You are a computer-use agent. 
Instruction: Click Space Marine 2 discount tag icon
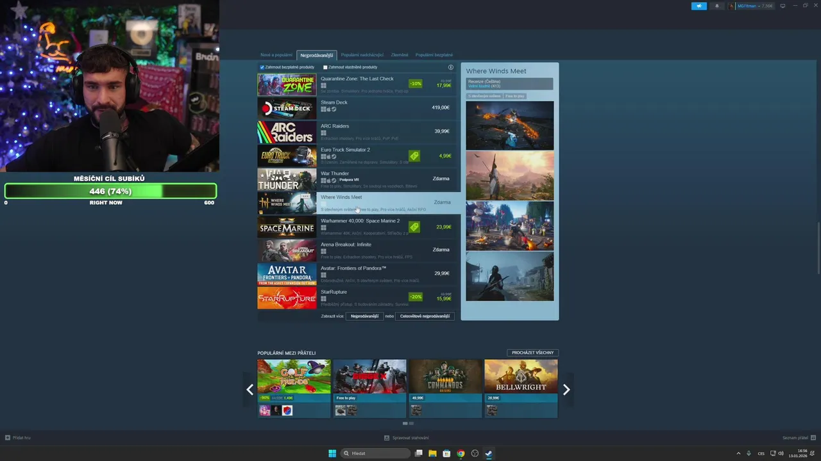[x=414, y=227]
